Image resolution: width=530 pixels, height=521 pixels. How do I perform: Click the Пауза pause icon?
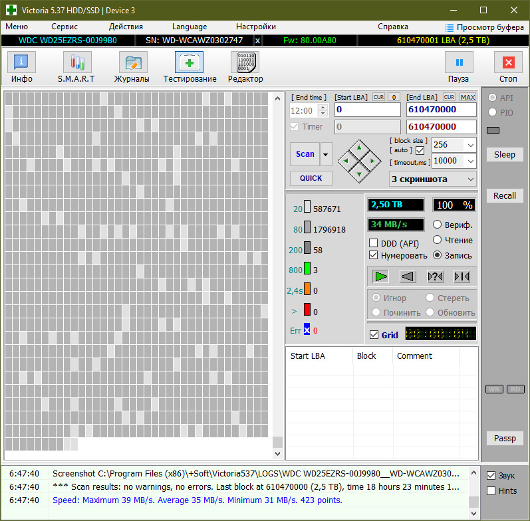click(458, 63)
